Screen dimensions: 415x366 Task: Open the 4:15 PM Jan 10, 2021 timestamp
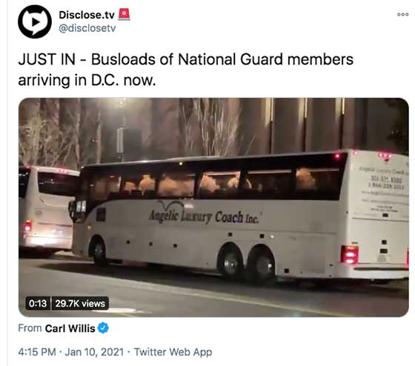click(71, 352)
